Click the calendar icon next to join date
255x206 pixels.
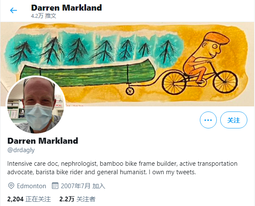coord(55,186)
